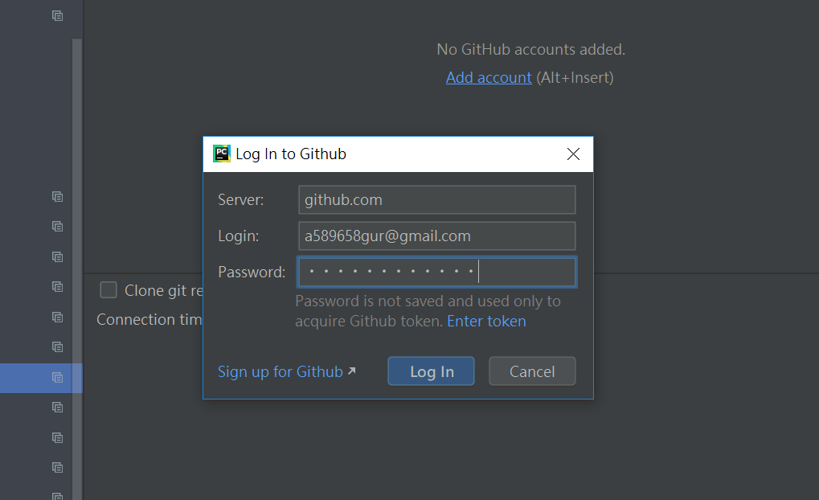Cancel the GitHub login dialog
This screenshot has width=819, height=500.
pos(532,371)
